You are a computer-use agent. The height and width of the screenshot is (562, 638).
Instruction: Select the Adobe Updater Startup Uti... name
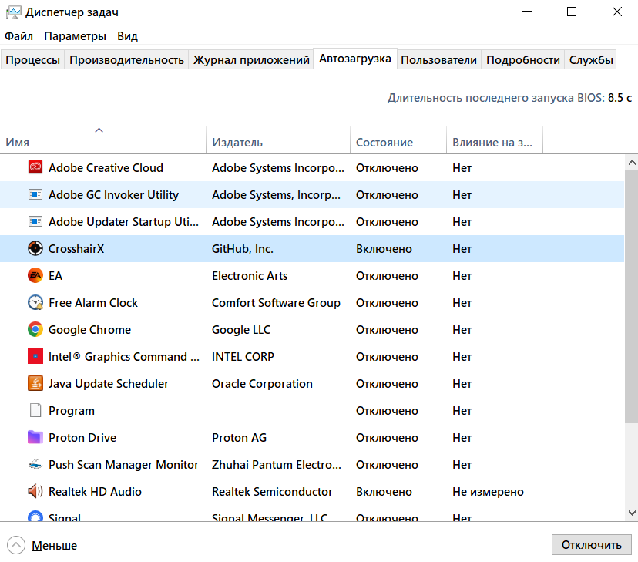pyautogui.click(x=124, y=222)
